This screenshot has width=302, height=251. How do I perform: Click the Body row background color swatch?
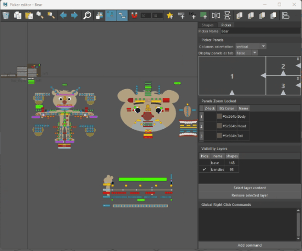pyautogui.click(x=219, y=116)
